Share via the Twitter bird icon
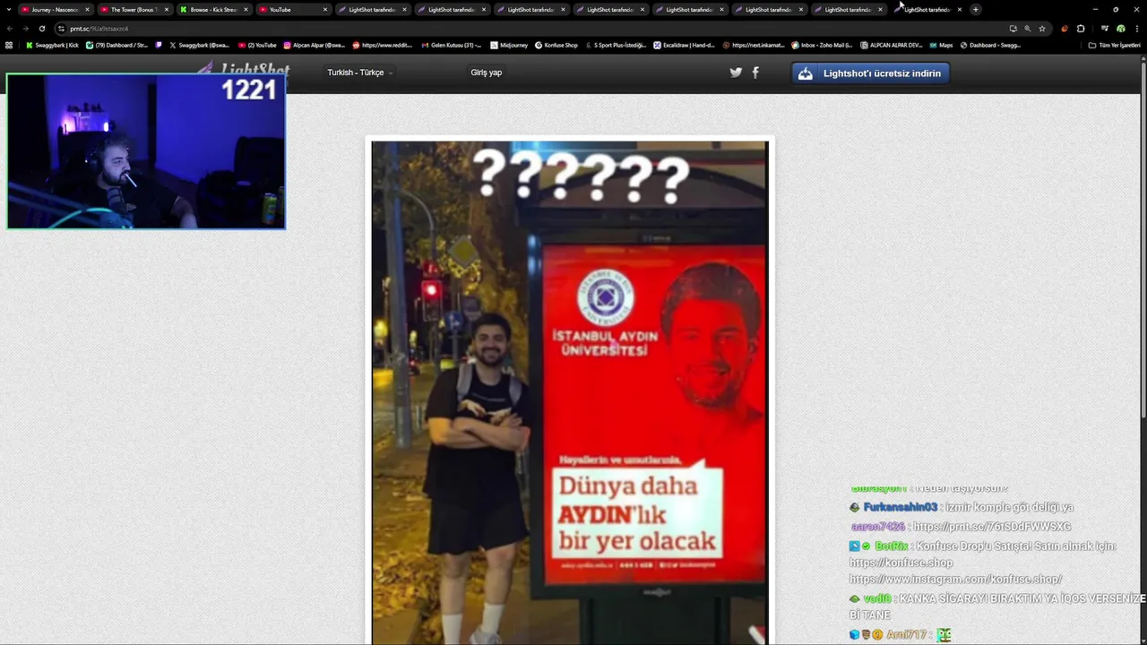This screenshot has width=1147, height=645. pyautogui.click(x=736, y=73)
